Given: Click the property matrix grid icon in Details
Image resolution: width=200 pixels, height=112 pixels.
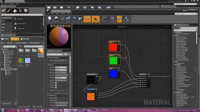Looking at the screenshot, I should click(x=66, y=54).
